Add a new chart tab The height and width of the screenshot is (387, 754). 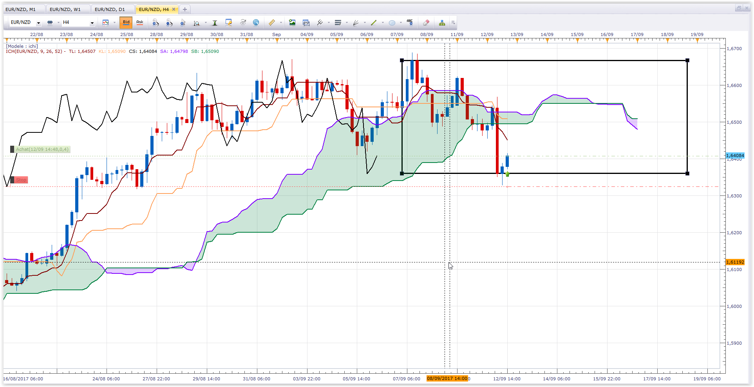tap(185, 9)
